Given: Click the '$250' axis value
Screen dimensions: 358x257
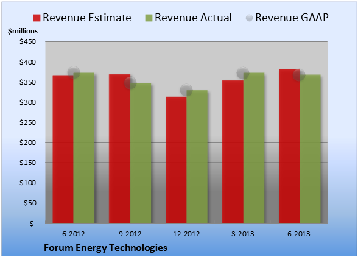Looking at the screenshot, I should click(x=27, y=122).
